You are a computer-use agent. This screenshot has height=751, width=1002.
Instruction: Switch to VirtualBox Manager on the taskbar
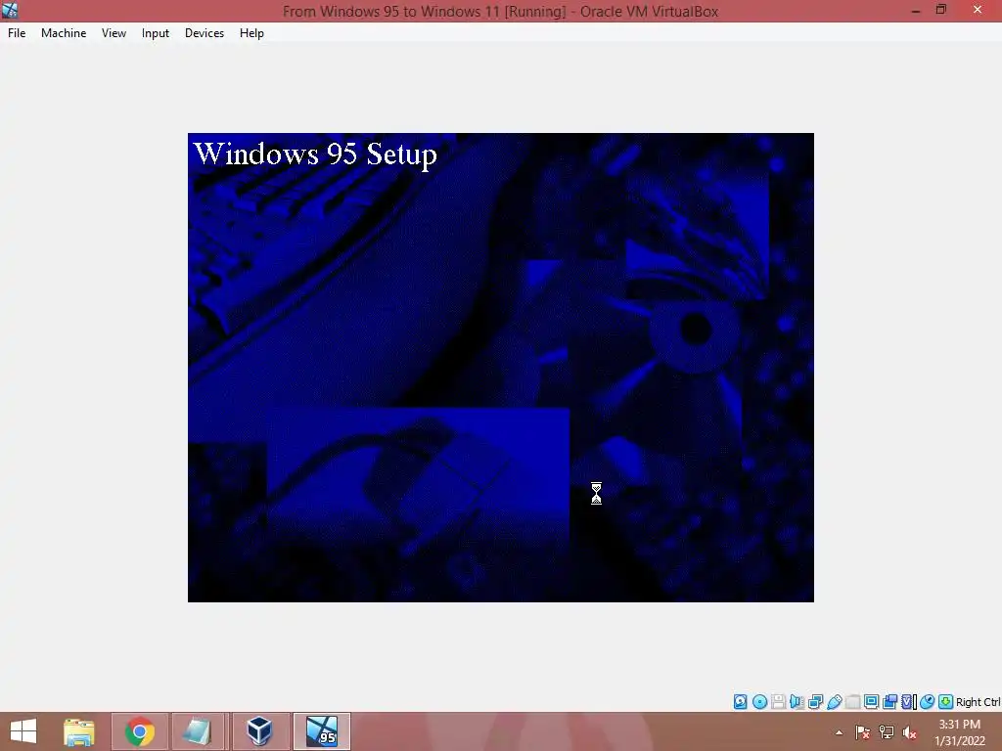pos(259,731)
